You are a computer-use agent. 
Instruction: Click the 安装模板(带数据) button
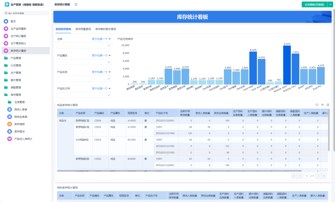[314, 4]
